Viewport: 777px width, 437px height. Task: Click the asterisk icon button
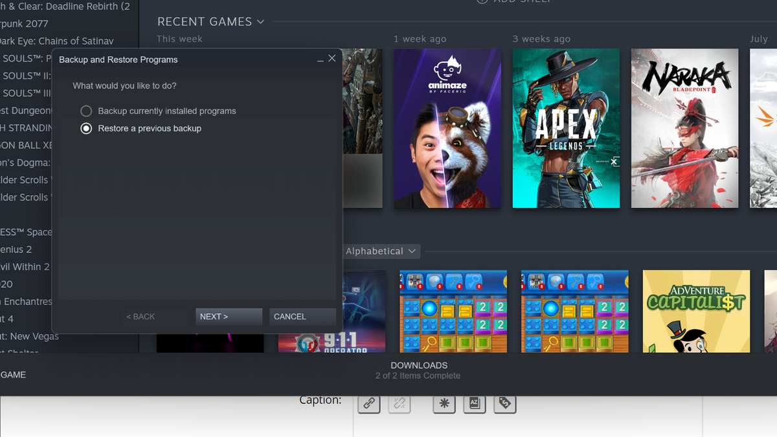click(x=444, y=403)
